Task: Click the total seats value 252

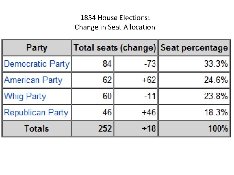Action: click(x=105, y=129)
